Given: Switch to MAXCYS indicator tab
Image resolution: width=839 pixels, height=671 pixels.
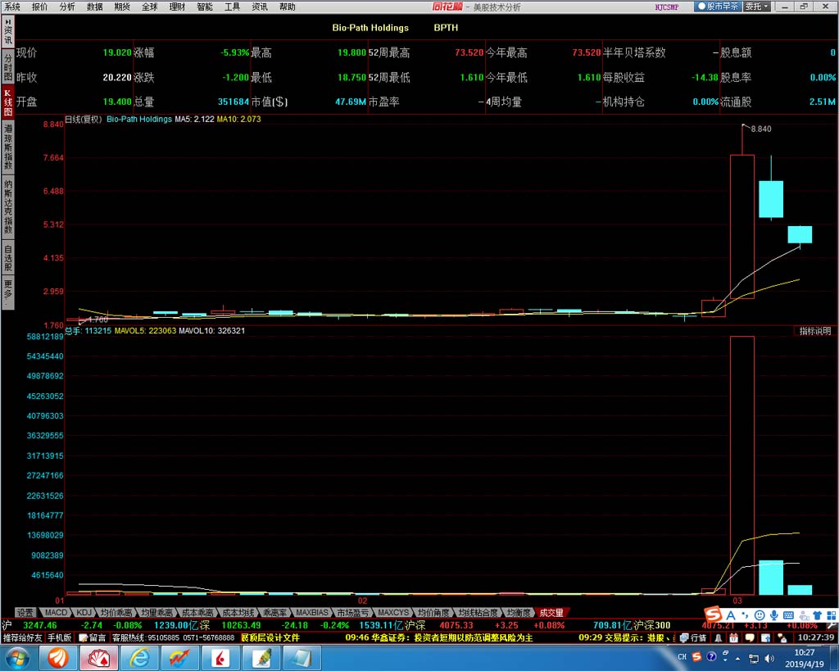Looking at the screenshot, I should pyautogui.click(x=393, y=613).
